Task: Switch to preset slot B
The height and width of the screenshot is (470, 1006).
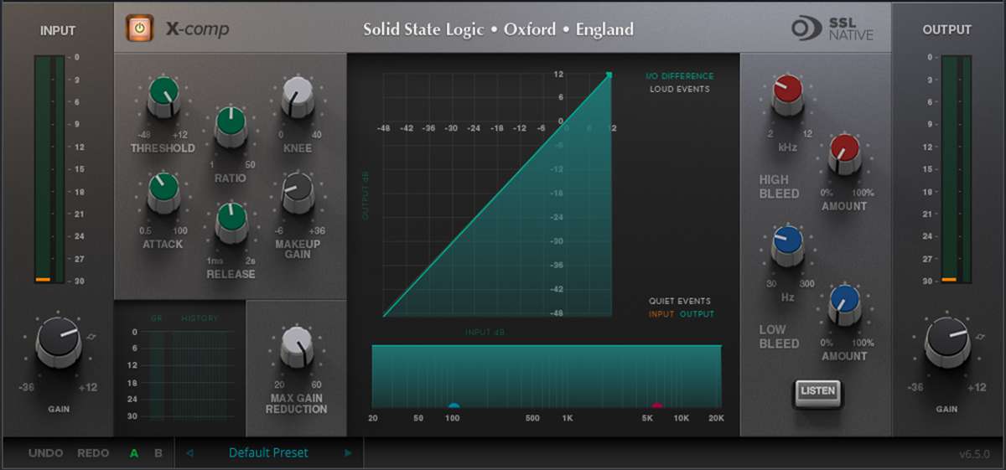Action: (158, 453)
